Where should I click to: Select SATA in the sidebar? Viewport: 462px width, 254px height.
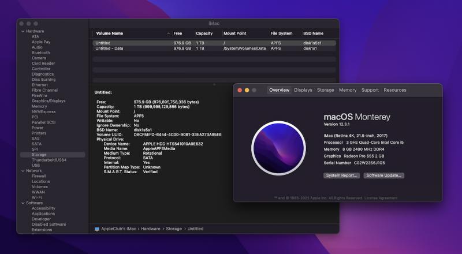pyautogui.click(x=36, y=144)
